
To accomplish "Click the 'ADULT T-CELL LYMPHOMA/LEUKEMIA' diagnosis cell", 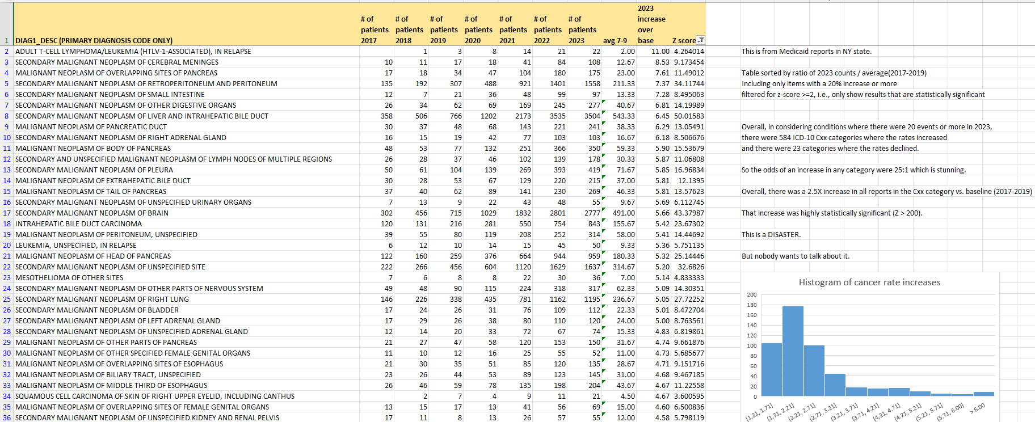I will 186,52.
